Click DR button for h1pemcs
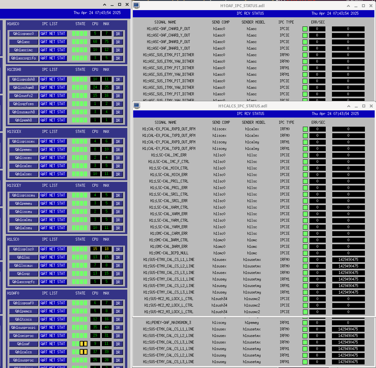The height and width of the screenshot is (368, 376). click(x=118, y=312)
